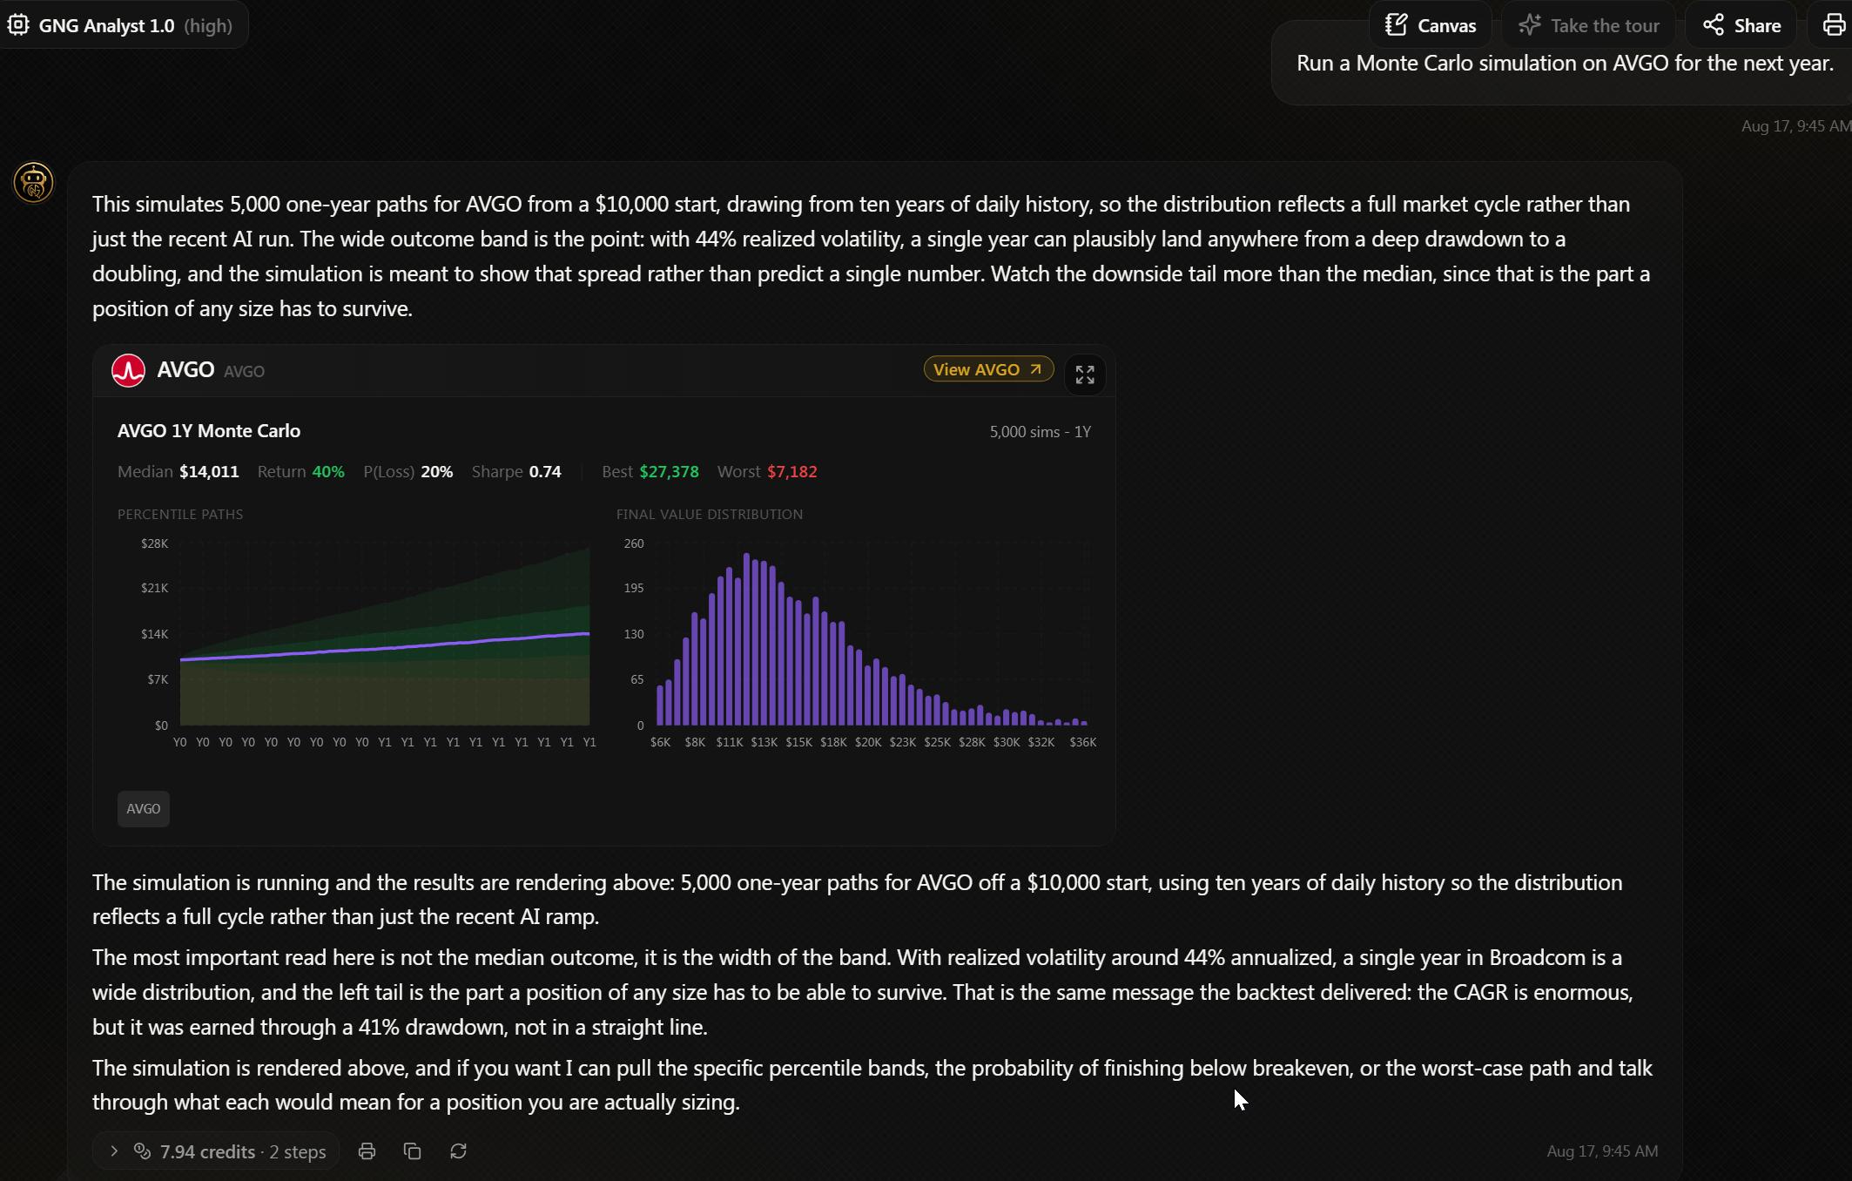Screen dimensions: 1852x1181
Task: Select the AVGO ticker chip below charts
Action: coord(143,808)
